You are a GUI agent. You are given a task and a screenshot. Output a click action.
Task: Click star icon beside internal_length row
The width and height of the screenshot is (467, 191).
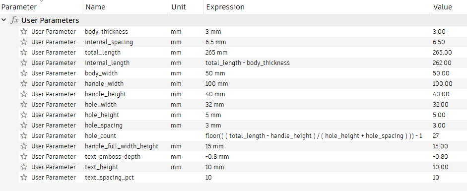pos(24,63)
